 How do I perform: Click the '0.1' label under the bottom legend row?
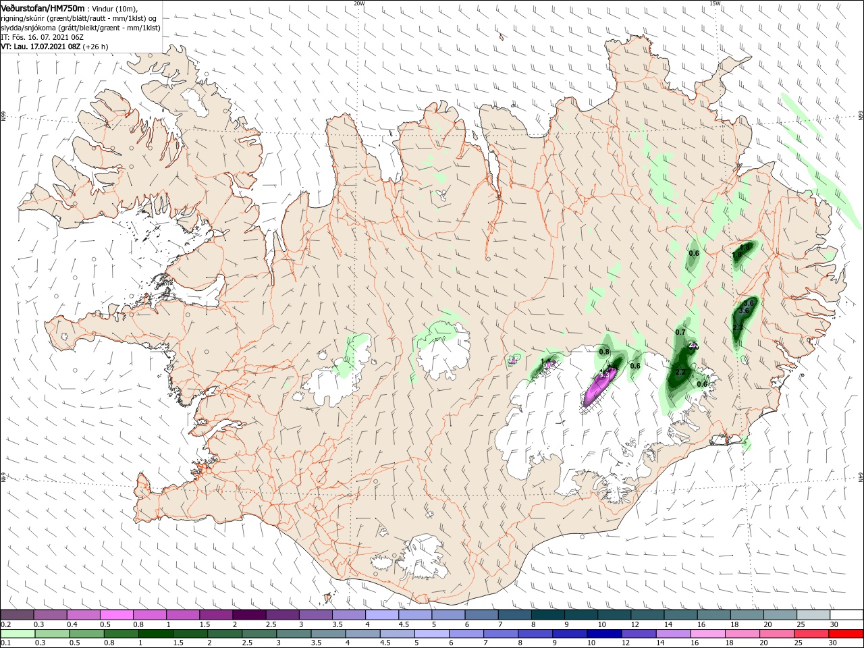tap(6, 643)
